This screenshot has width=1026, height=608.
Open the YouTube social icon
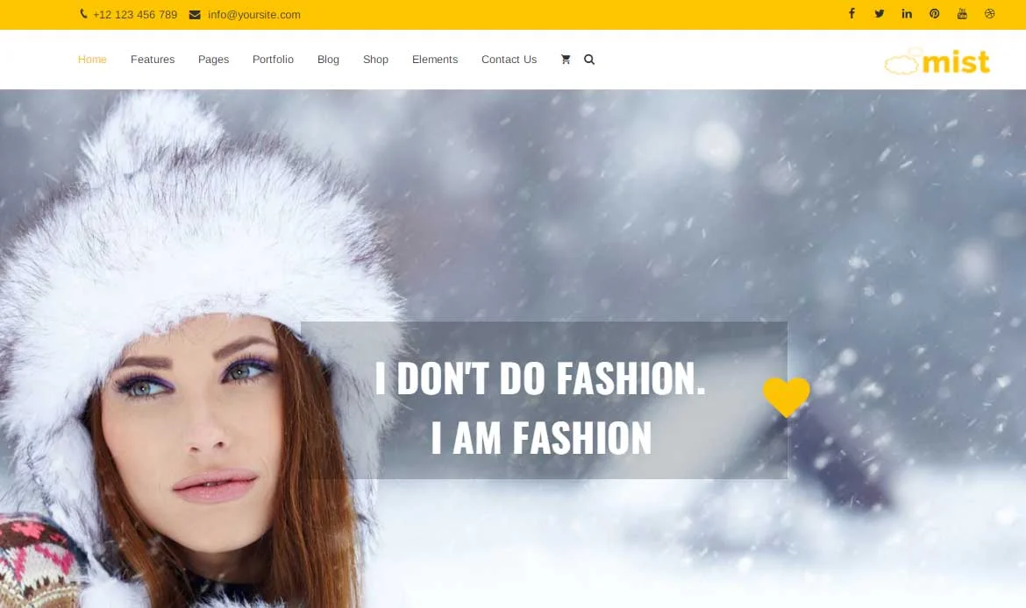pyautogui.click(x=962, y=14)
